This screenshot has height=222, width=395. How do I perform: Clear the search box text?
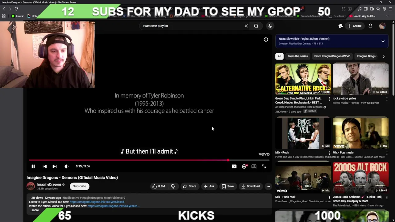click(x=246, y=26)
